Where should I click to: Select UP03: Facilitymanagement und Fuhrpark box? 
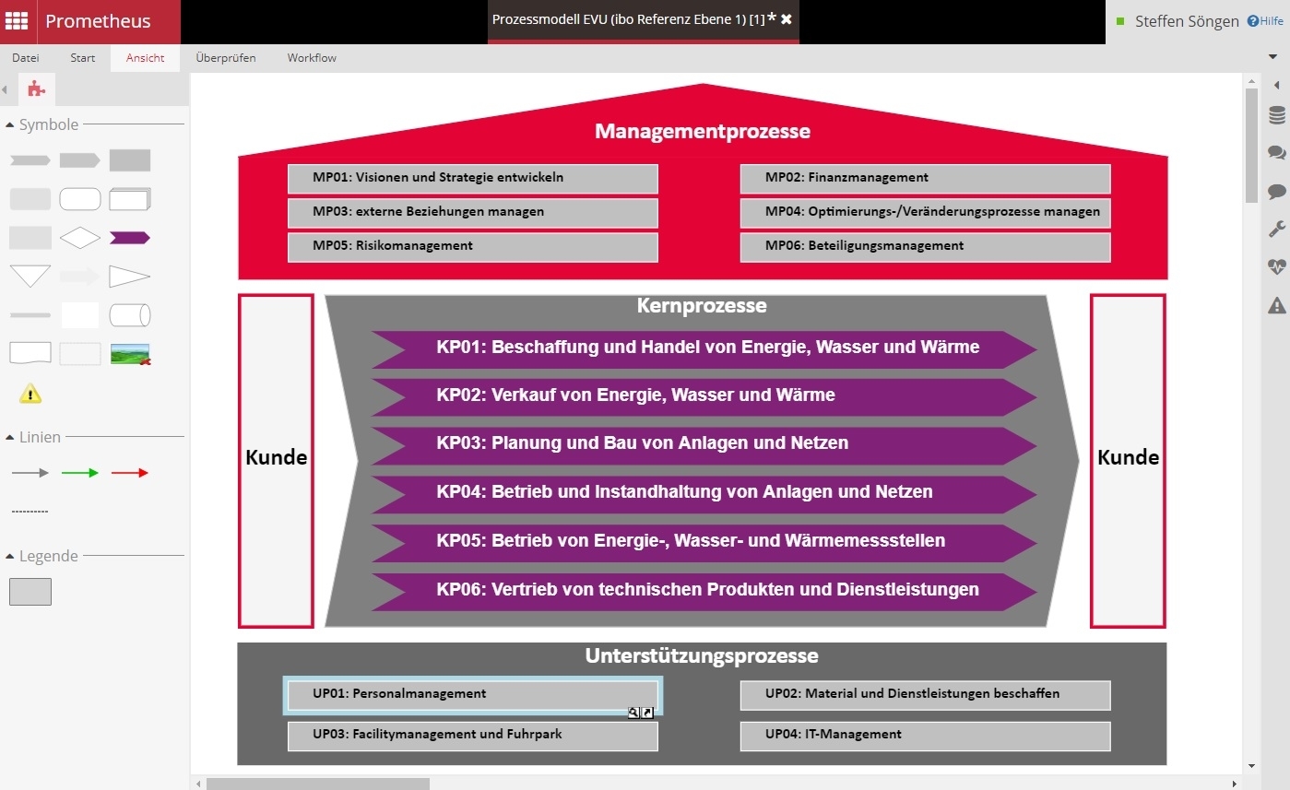point(473,736)
